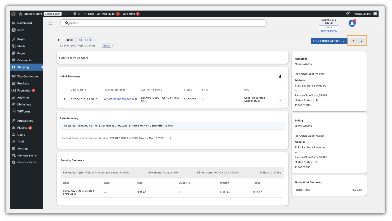Open WPForms item in admin bar
Screen dimensions: 392x221
click(131, 14)
